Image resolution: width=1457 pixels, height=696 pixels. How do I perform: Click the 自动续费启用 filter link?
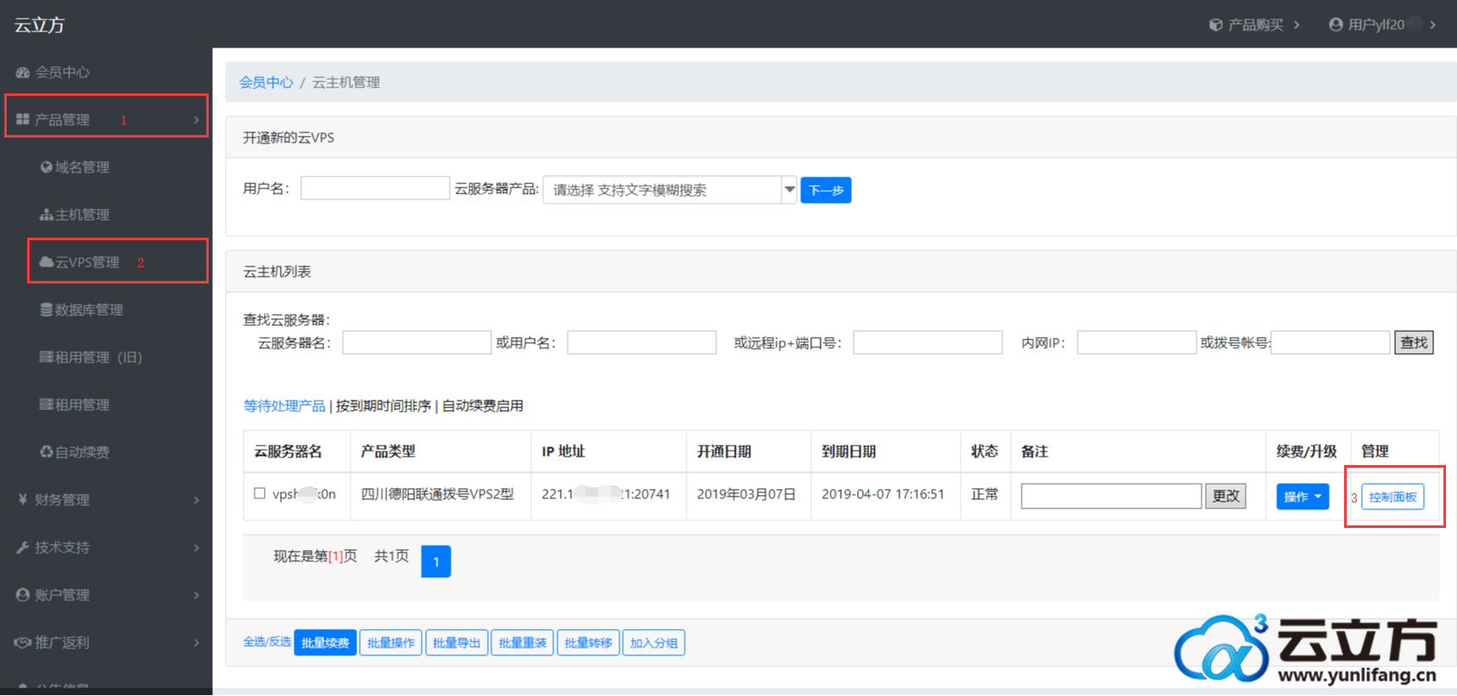click(x=483, y=406)
